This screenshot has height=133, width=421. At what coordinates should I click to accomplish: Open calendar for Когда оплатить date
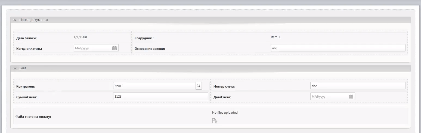(x=114, y=48)
